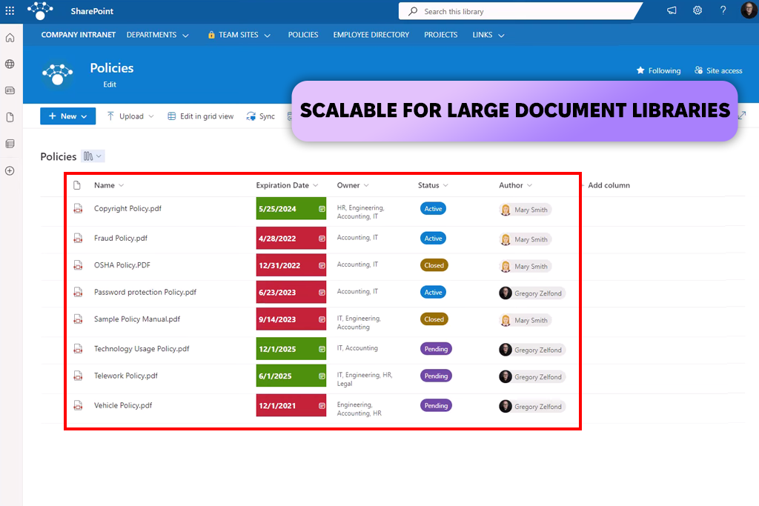The width and height of the screenshot is (759, 506).
Task: Open the lists icon in left rail
Action: (x=10, y=144)
